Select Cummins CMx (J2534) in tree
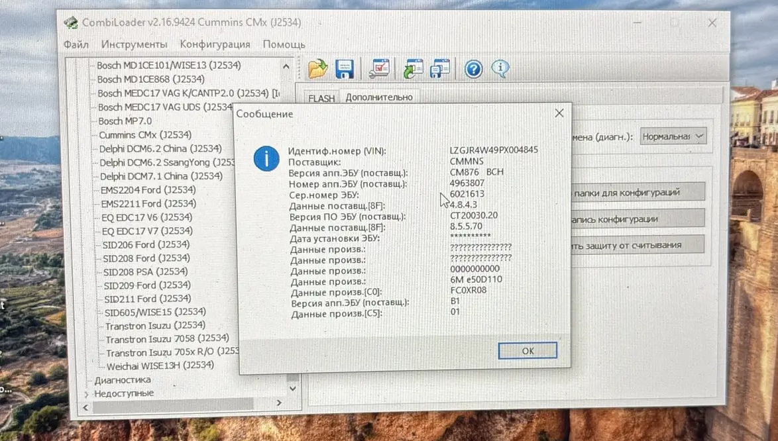The image size is (778, 441). (145, 135)
